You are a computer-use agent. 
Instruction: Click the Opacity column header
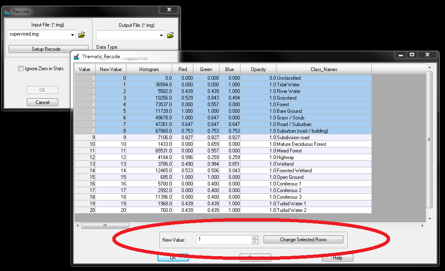tap(258, 69)
